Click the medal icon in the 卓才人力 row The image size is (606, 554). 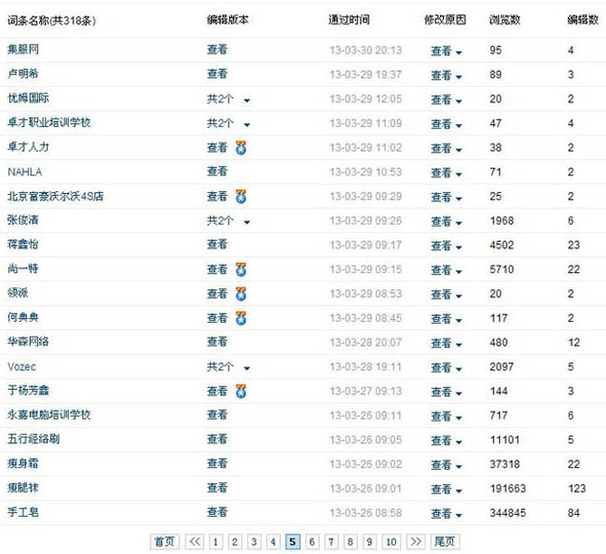click(241, 147)
